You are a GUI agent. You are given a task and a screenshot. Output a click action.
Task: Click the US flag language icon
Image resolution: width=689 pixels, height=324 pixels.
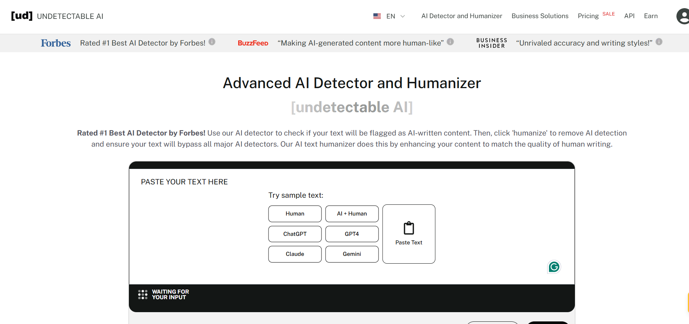[x=377, y=16]
